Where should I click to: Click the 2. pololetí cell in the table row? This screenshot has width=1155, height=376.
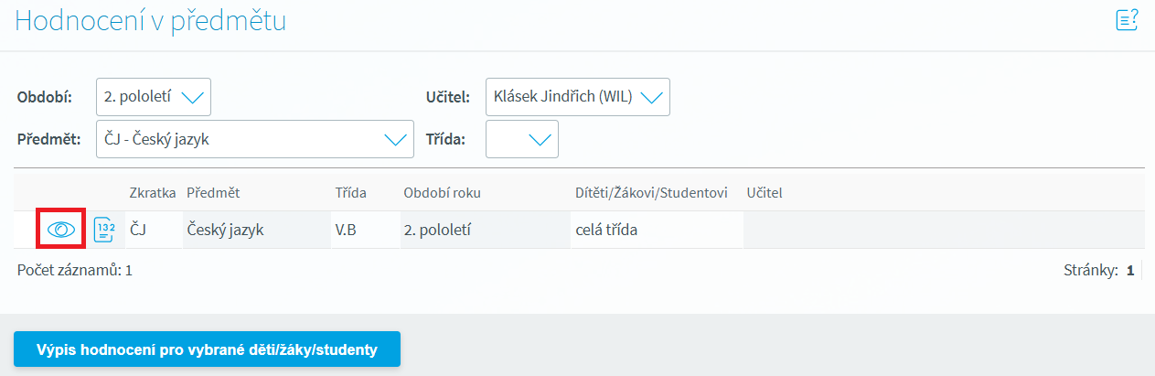point(443,230)
